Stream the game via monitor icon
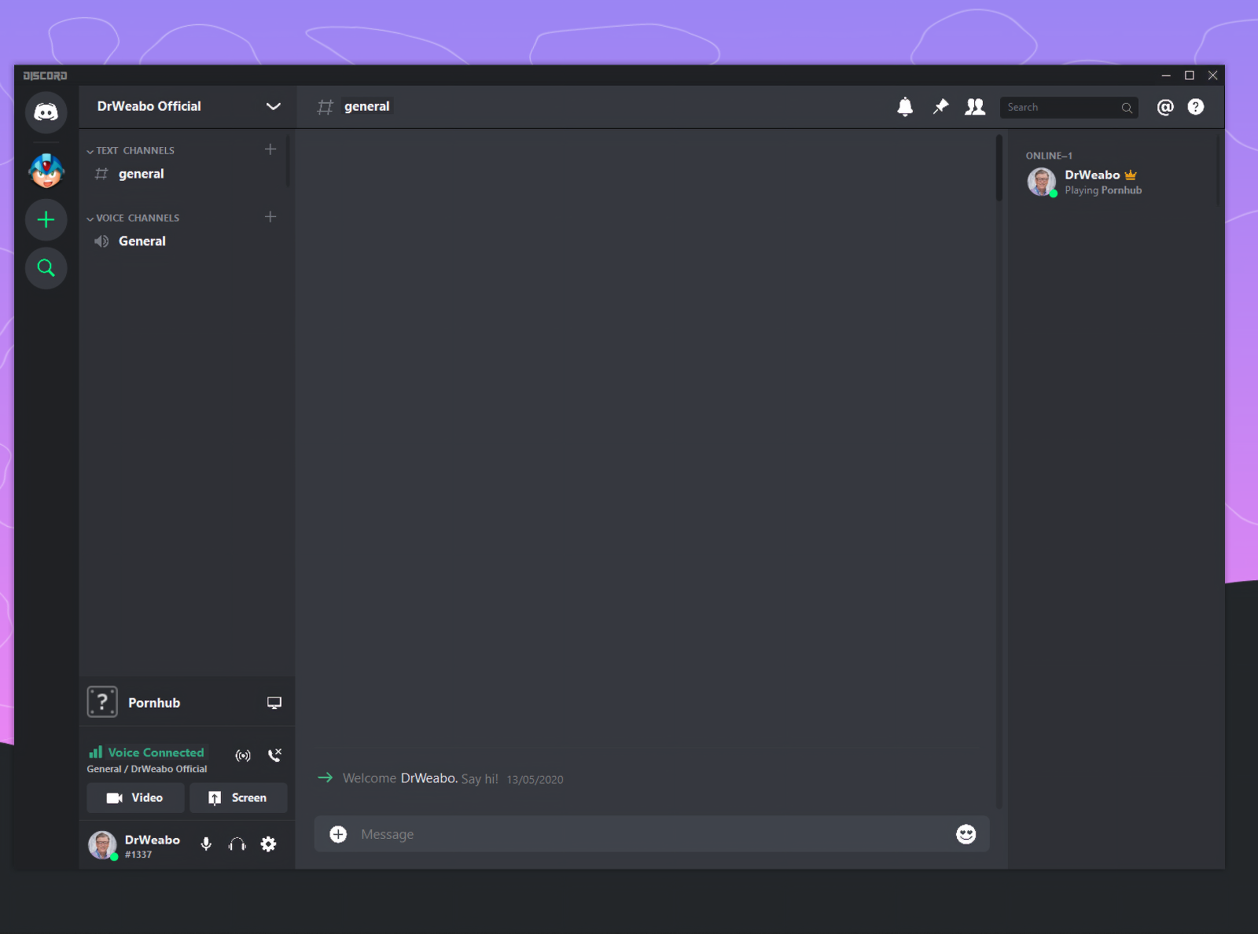 (x=274, y=703)
